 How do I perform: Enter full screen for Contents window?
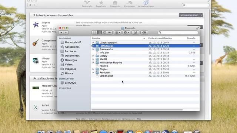coord(197,28)
